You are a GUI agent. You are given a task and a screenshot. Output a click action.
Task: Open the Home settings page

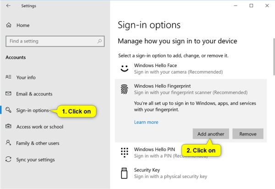pos(23,25)
